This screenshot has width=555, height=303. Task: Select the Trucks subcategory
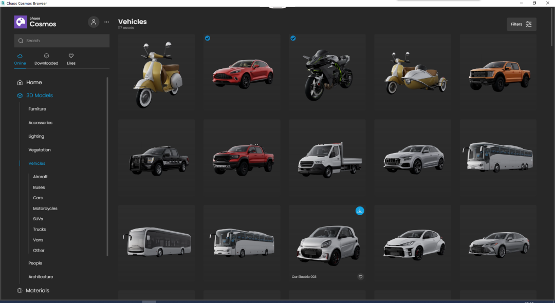[x=40, y=230]
